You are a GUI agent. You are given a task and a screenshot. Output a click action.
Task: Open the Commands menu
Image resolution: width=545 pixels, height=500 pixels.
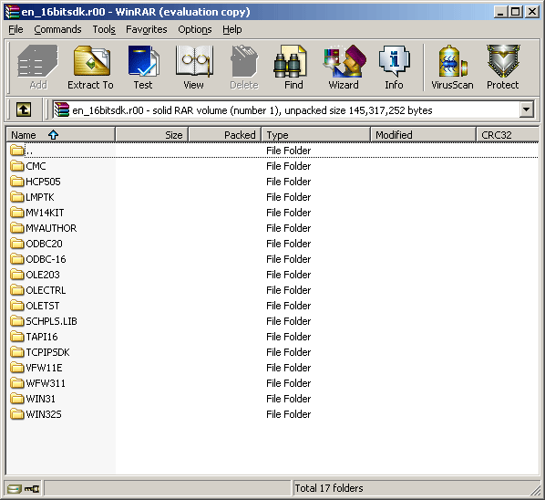(x=57, y=29)
